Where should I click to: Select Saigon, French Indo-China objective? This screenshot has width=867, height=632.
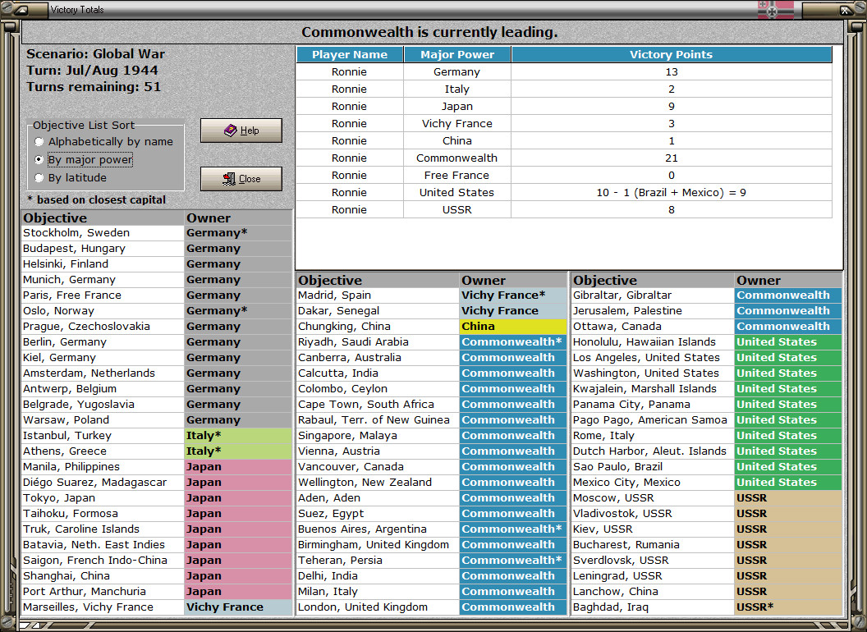(103, 560)
